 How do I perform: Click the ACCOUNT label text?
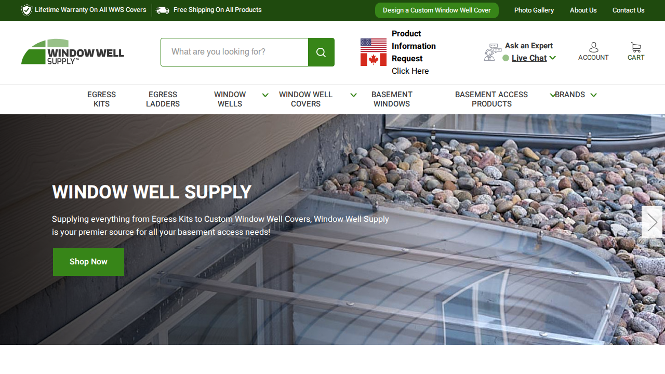[x=593, y=58]
